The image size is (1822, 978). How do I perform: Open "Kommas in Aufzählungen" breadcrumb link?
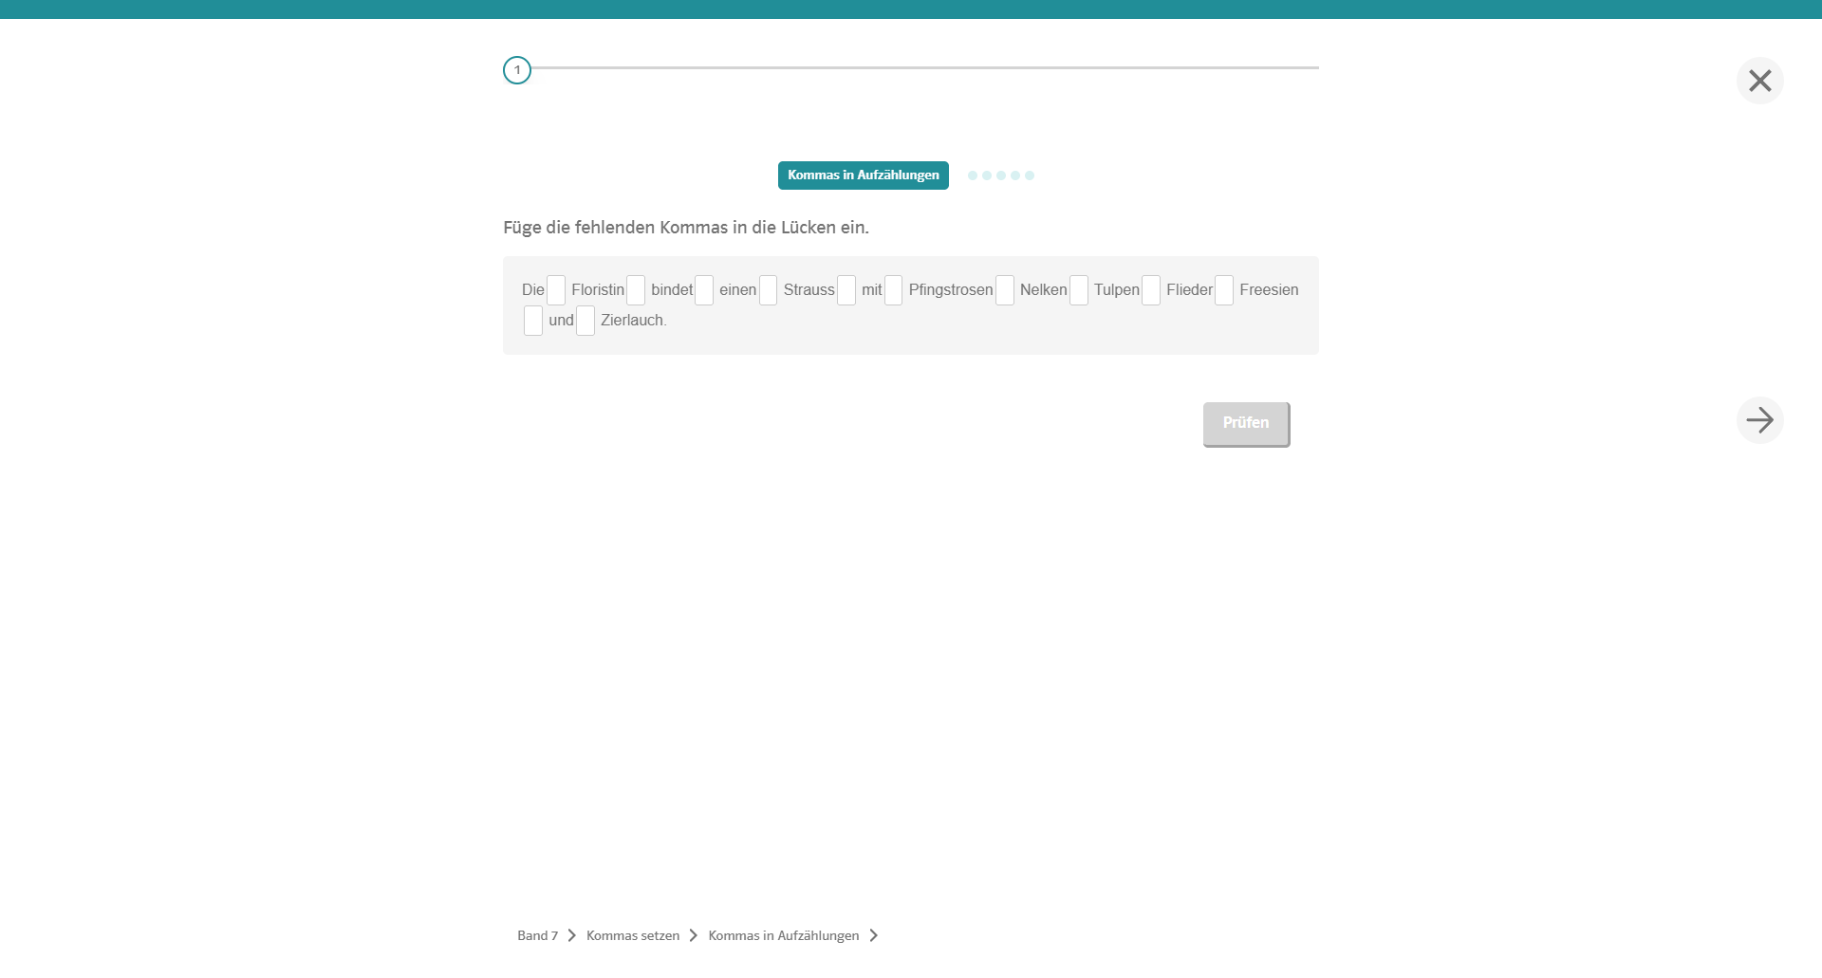point(783,935)
